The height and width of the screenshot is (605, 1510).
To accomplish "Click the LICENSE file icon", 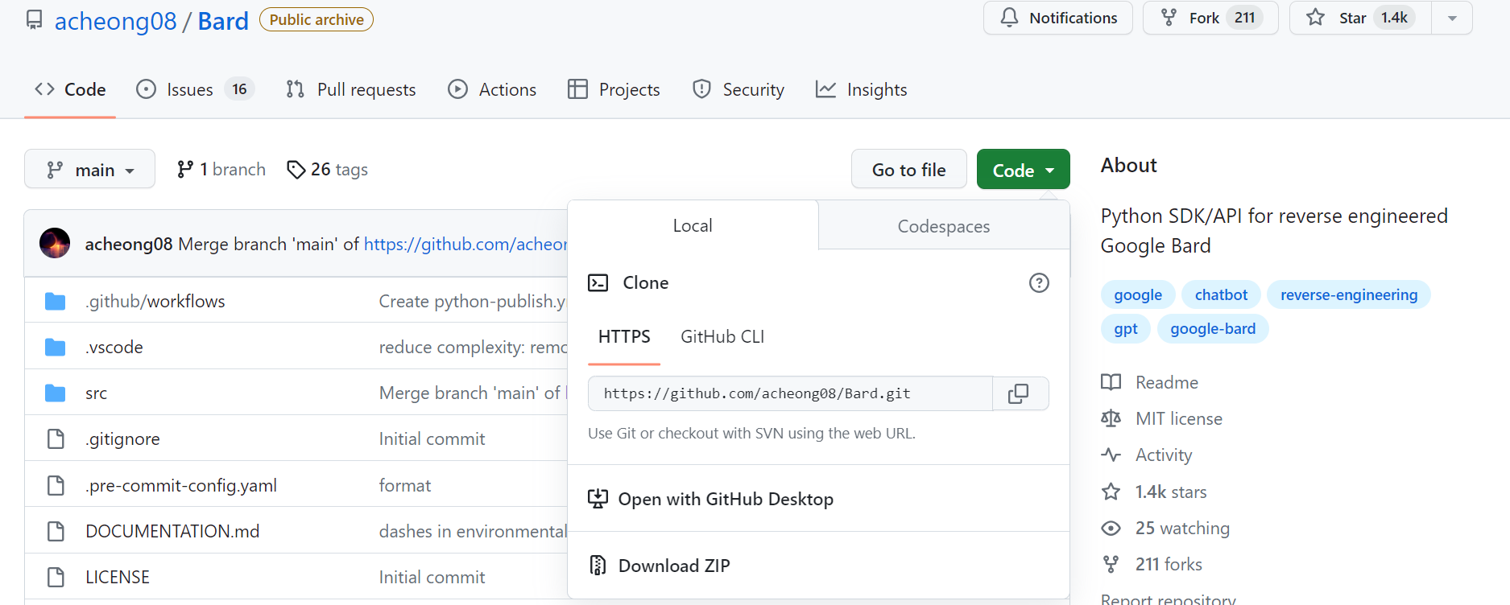I will coord(56,577).
